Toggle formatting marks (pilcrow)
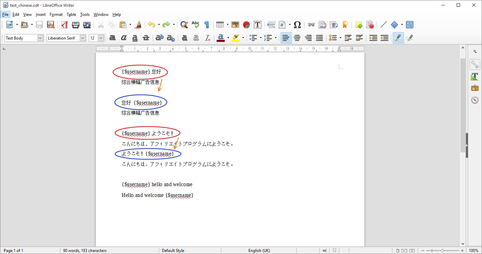 click(207, 25)
